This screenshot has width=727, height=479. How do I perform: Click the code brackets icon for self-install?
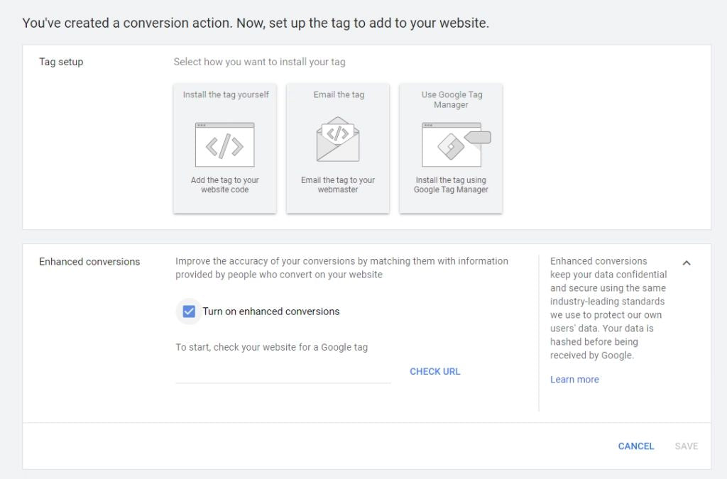point(224,145)
